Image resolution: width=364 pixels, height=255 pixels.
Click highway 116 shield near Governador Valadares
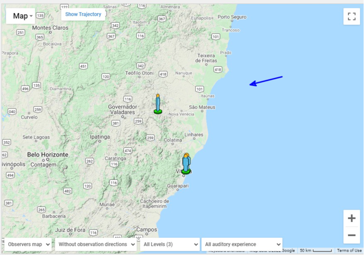click(x=127, y=99)
